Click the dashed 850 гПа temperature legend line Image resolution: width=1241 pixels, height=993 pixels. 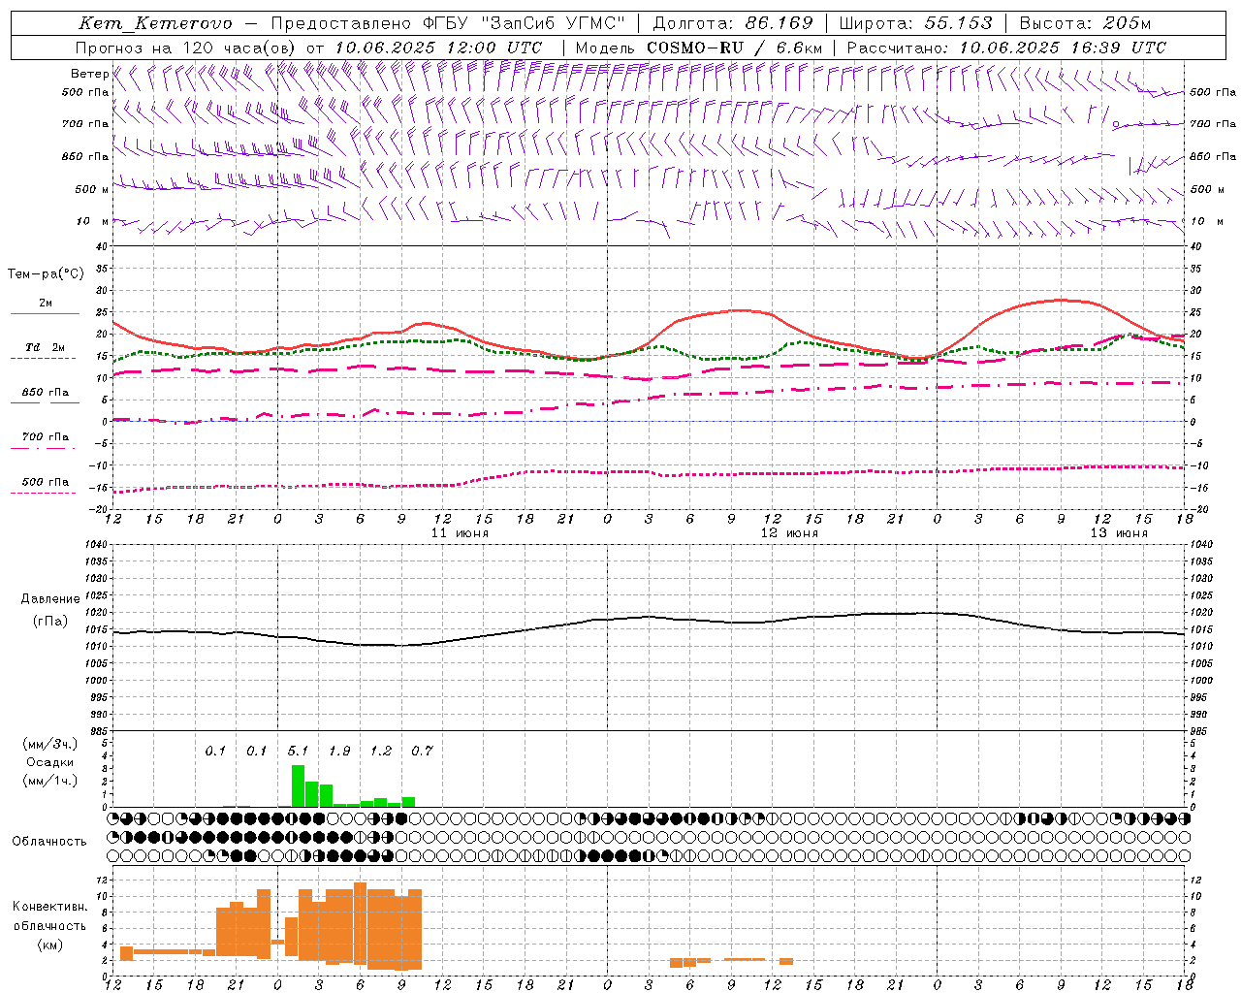coord(43,403)
